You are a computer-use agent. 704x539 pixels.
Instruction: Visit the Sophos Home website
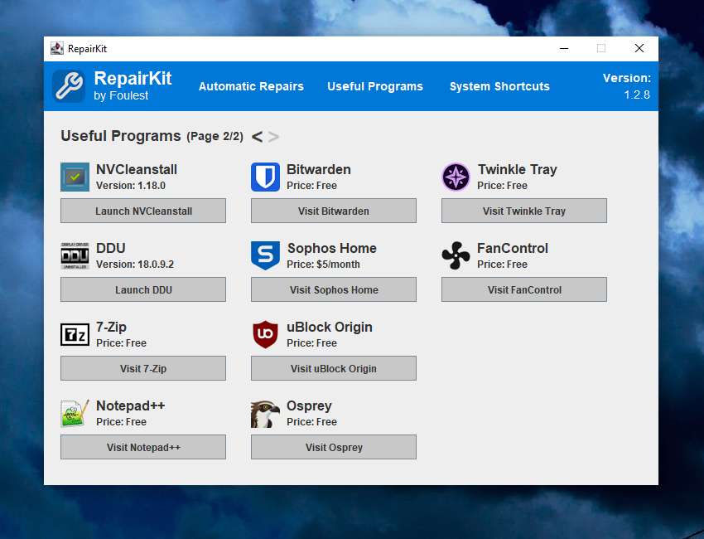(x=334, y=289)
